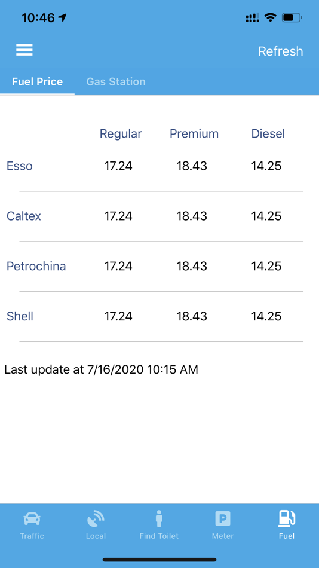Tap the Last update timestamp text
This screenshot has height=568, width=319.
101,370
